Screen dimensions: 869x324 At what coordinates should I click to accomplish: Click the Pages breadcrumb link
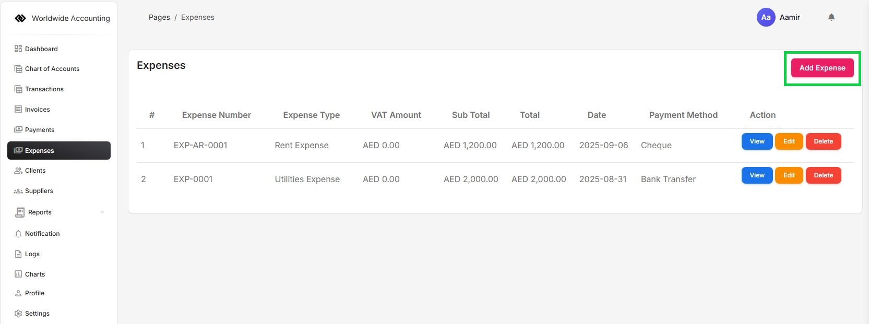tap(159, 17)
